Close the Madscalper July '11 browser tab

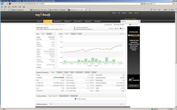[x=85, y=10]
